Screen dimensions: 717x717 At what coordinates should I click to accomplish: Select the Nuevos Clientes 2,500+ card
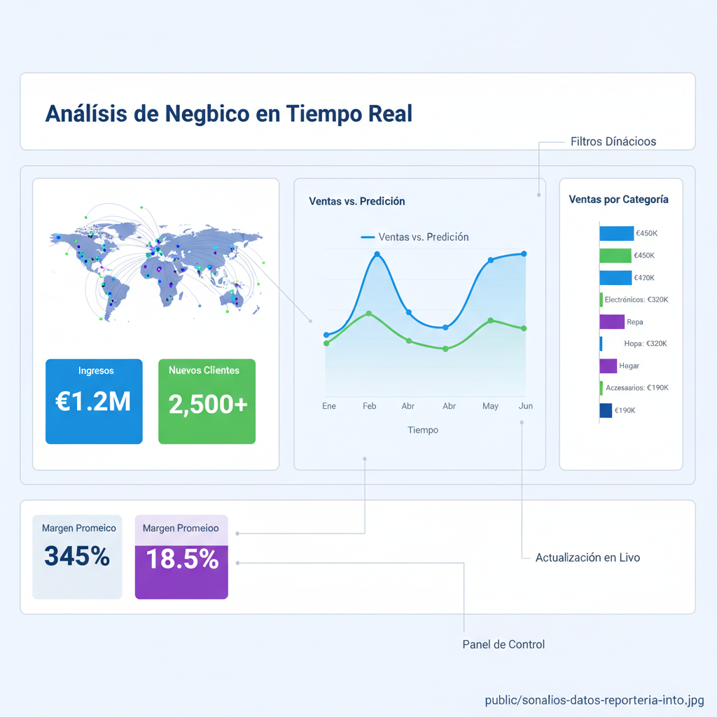tap(207, 401)
